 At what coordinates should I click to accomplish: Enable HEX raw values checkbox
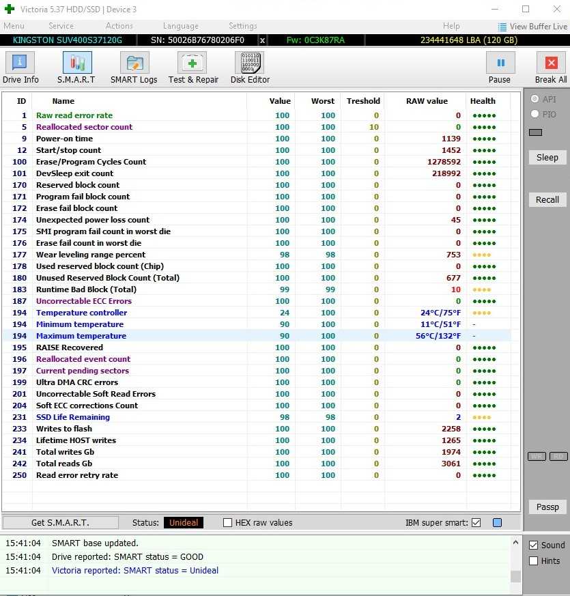coord(228,523)
